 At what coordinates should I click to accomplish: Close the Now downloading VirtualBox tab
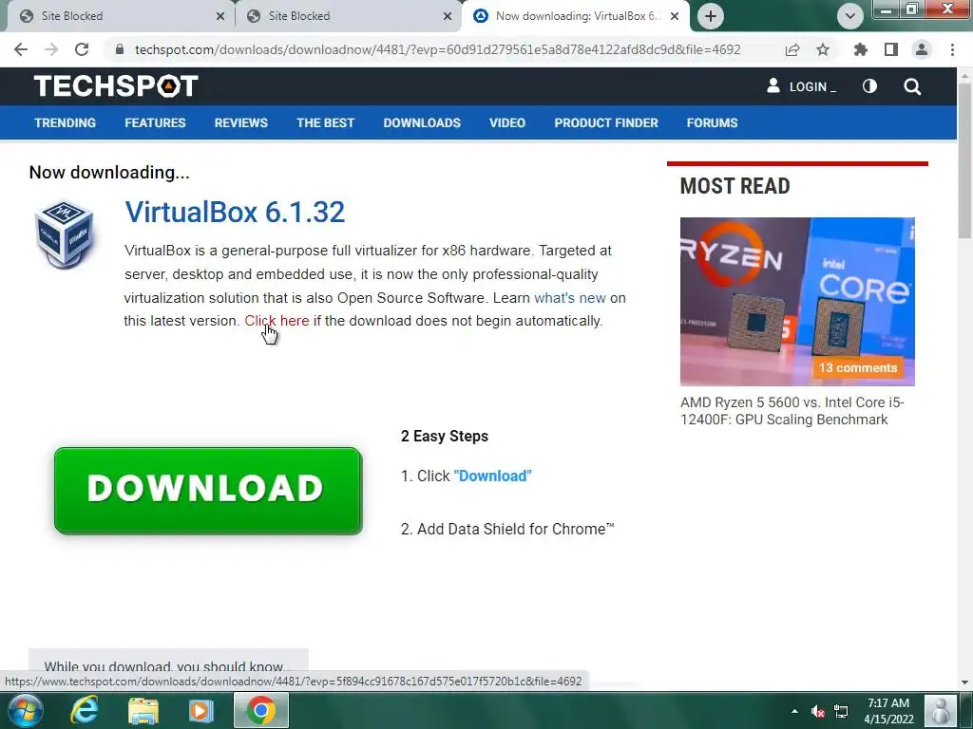click(675, 16)
